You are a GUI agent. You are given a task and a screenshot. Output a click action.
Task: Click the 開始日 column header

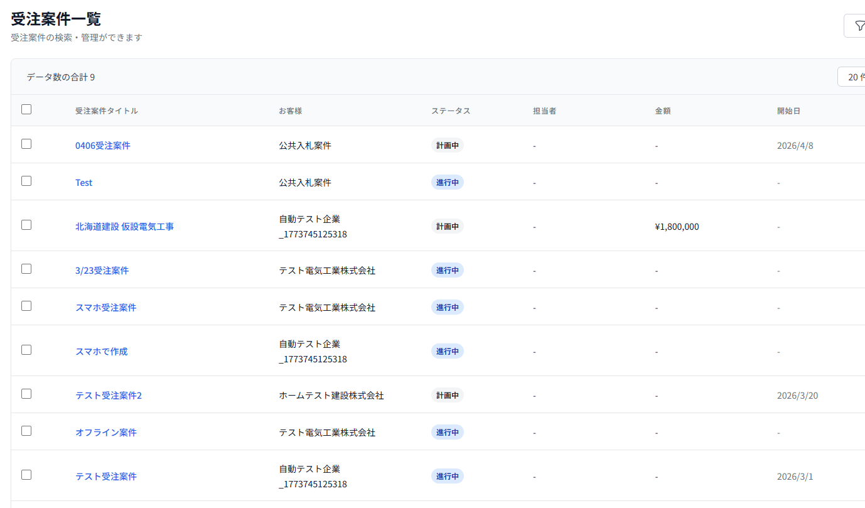pyautogui.click(x=788, y=111)
